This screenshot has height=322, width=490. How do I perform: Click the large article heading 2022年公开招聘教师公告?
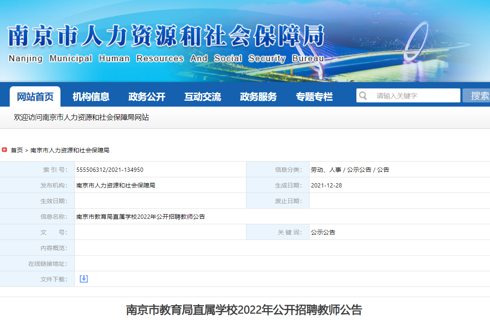[x=244, y=310]
